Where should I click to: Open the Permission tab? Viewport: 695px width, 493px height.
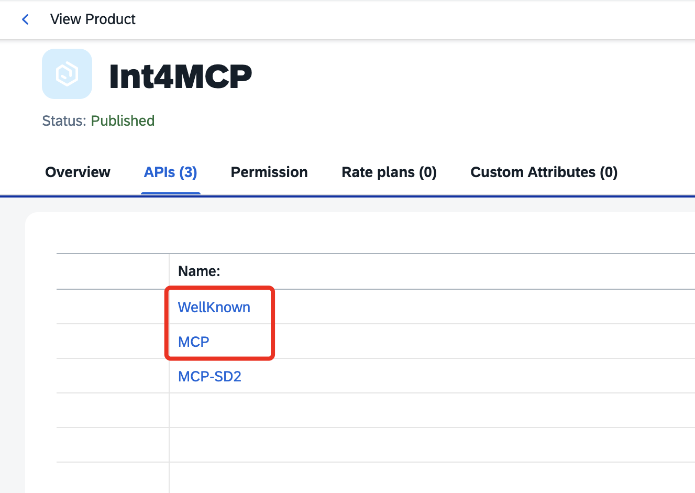point(269,172)
